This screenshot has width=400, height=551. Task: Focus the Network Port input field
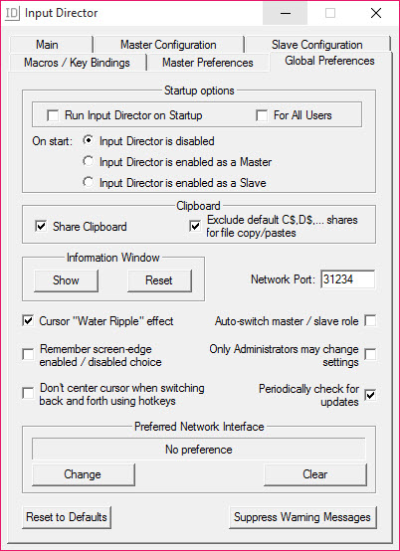347,279
